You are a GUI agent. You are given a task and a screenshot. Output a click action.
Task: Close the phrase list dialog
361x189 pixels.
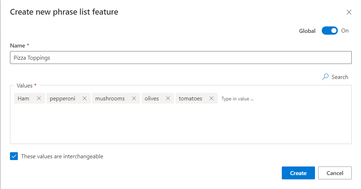(349, 12)
